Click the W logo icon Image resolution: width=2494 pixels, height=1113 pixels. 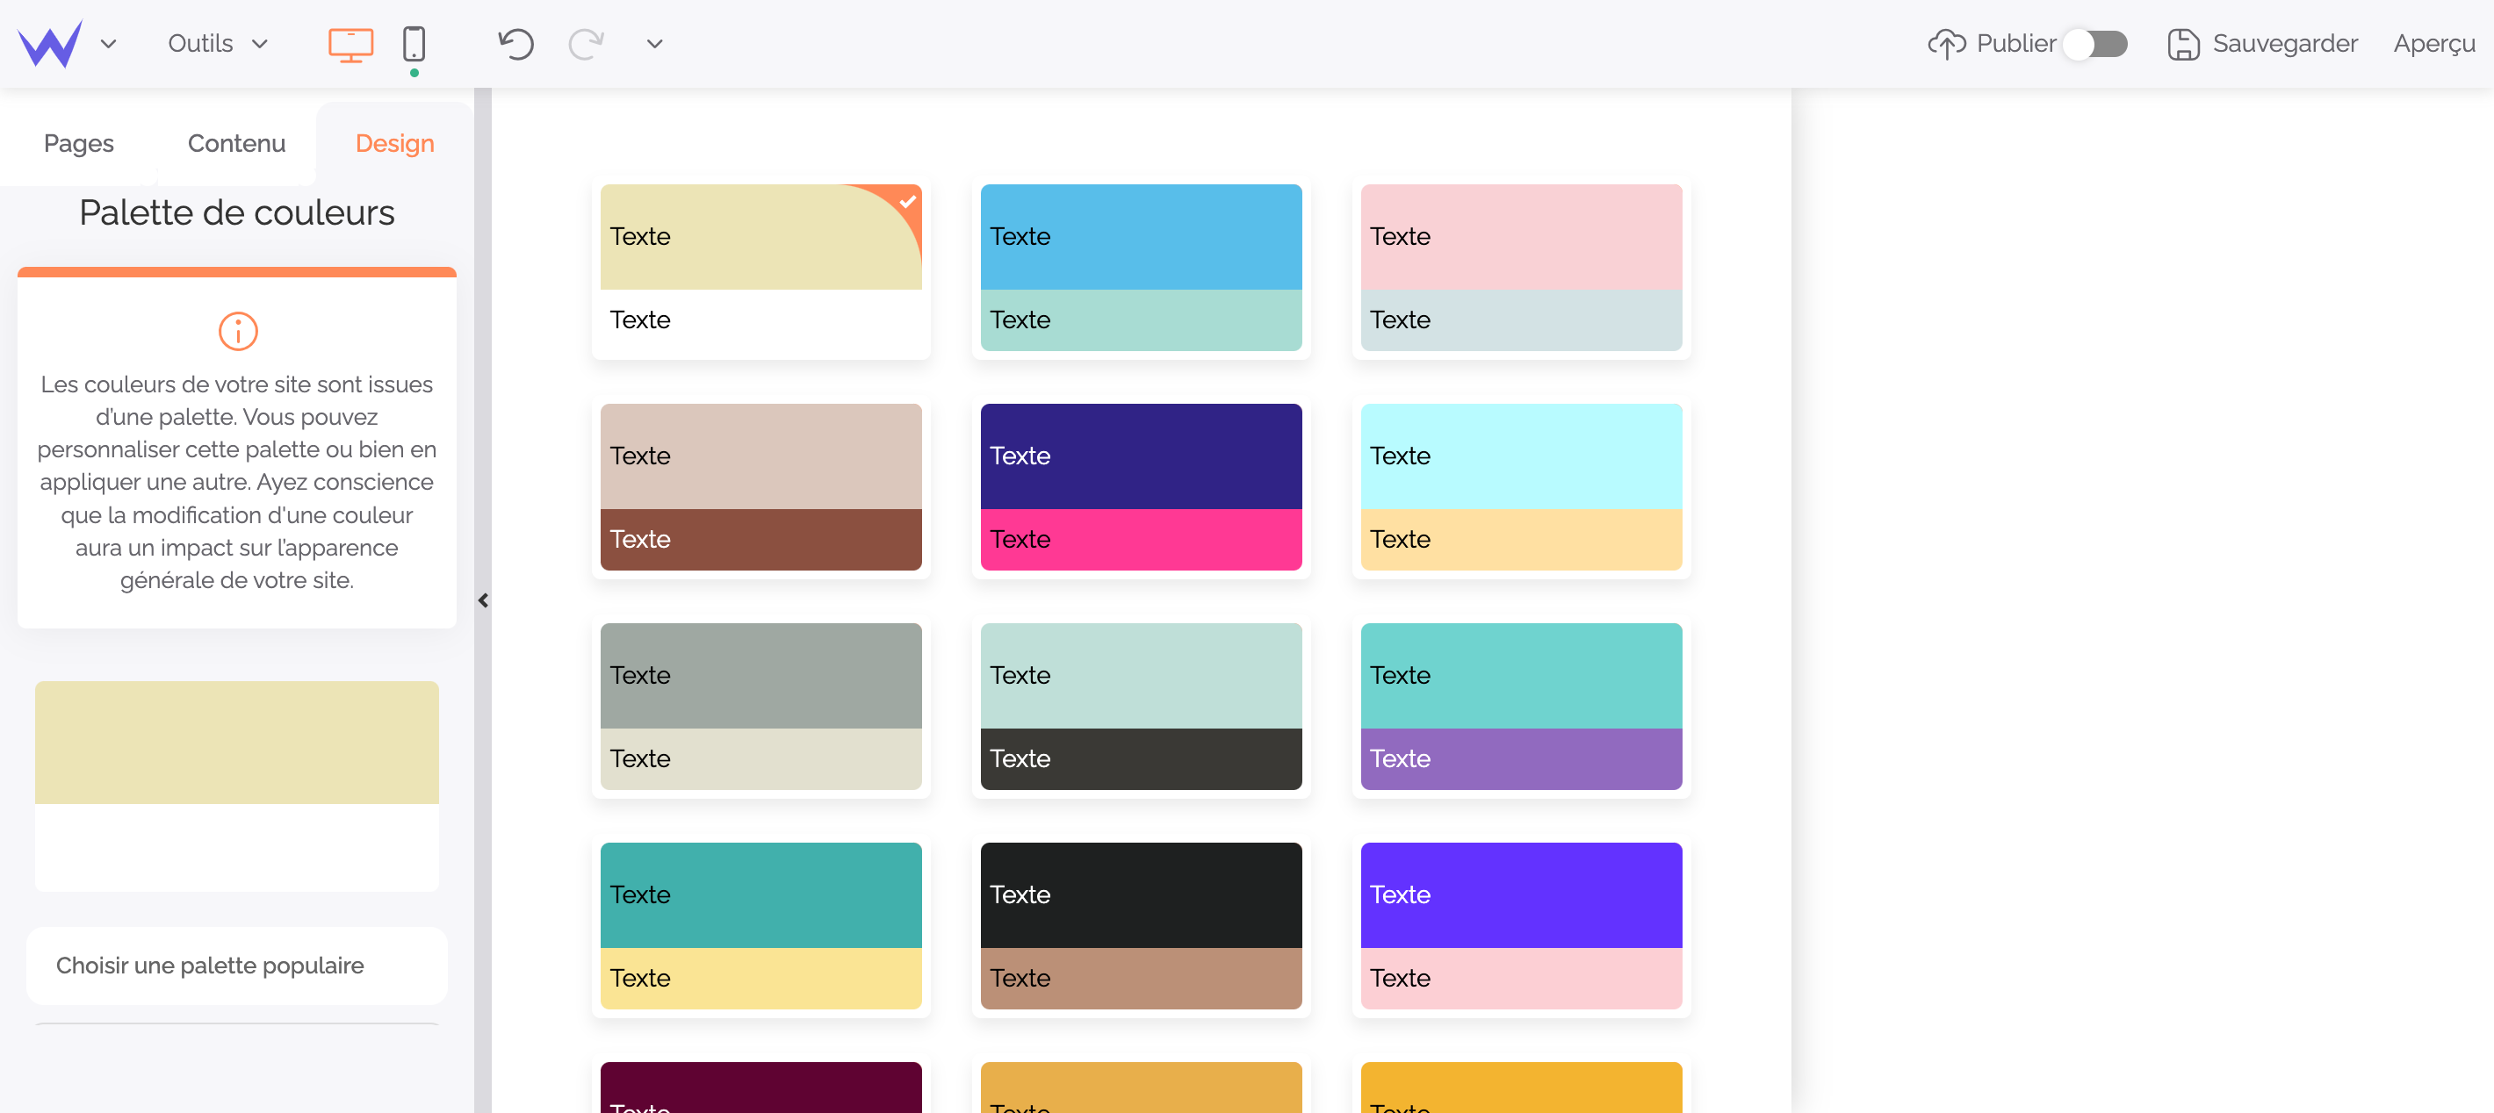[x=50, y=44]
